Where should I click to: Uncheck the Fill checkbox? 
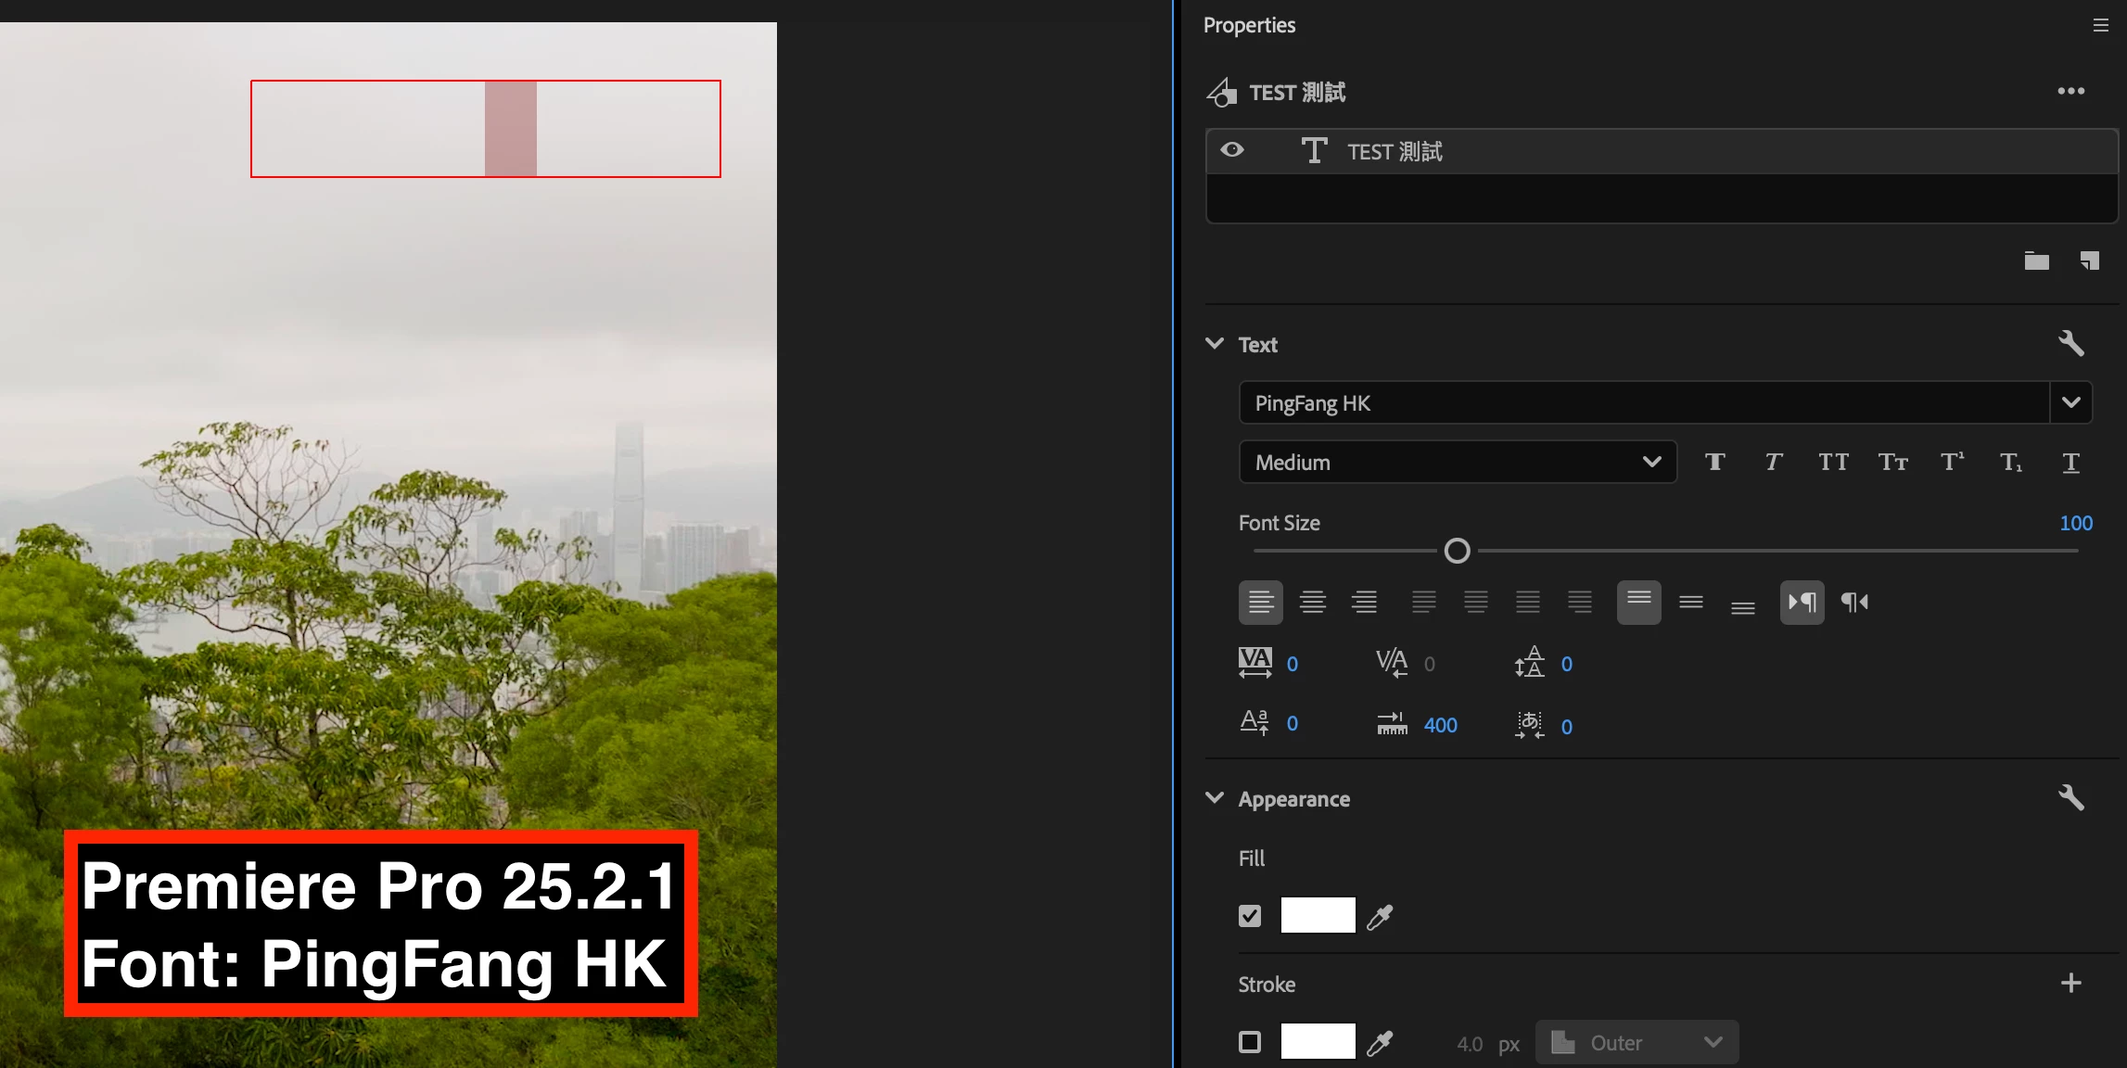(1250, 916)
